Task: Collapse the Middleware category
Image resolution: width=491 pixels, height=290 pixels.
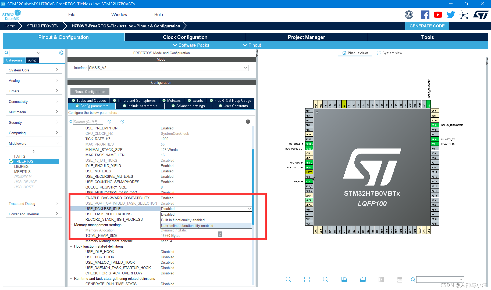Action: 57,143
